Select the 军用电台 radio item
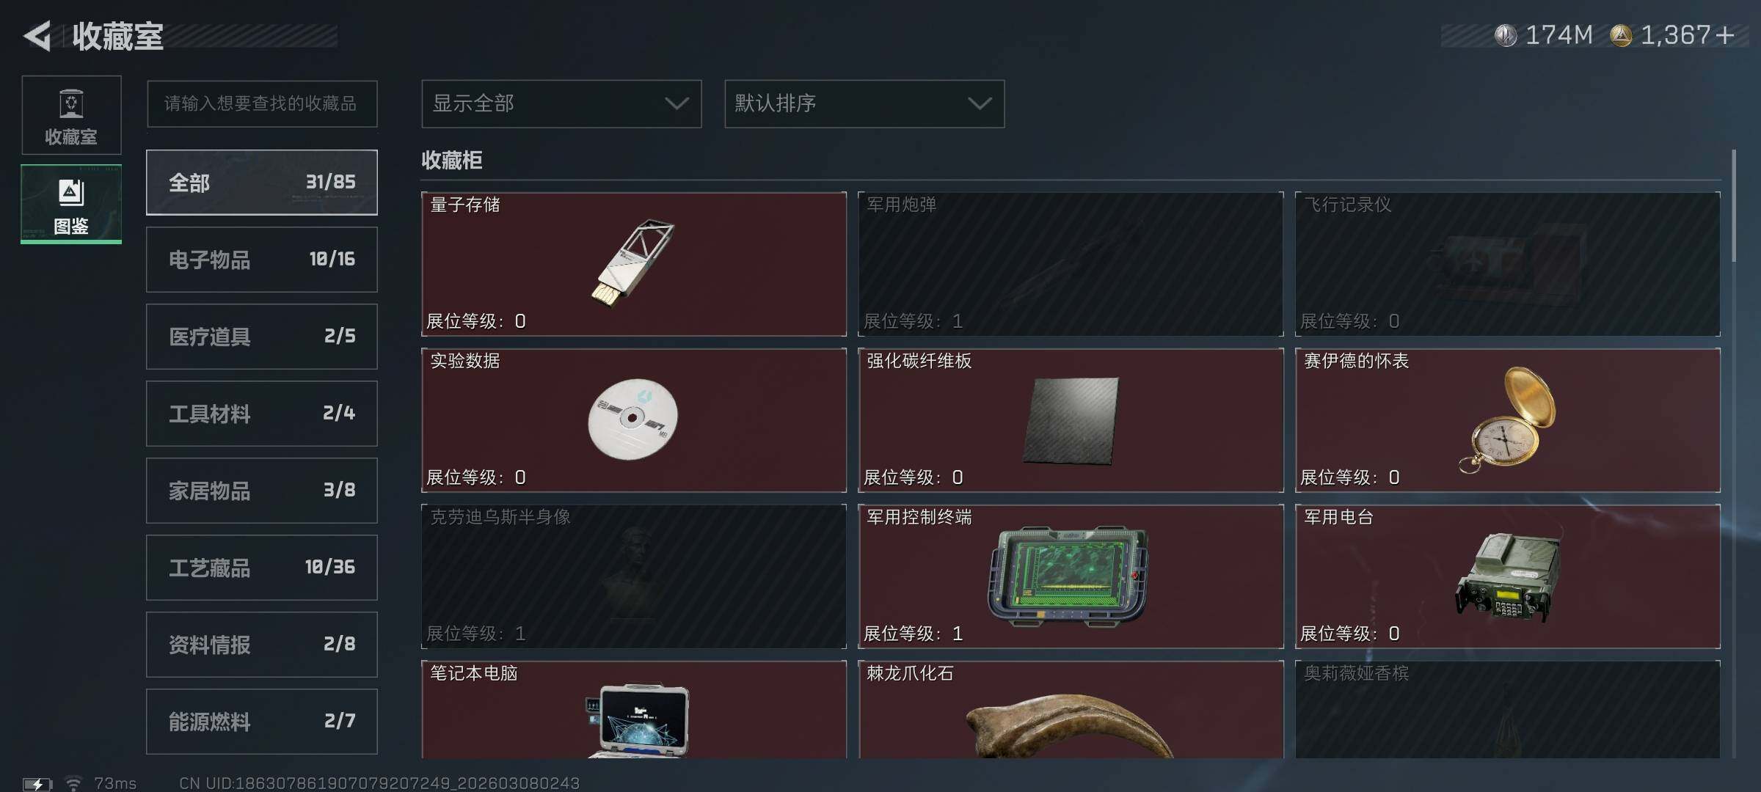The height and width of the screenshot is (792, 1761). [x=1507, y=576]
